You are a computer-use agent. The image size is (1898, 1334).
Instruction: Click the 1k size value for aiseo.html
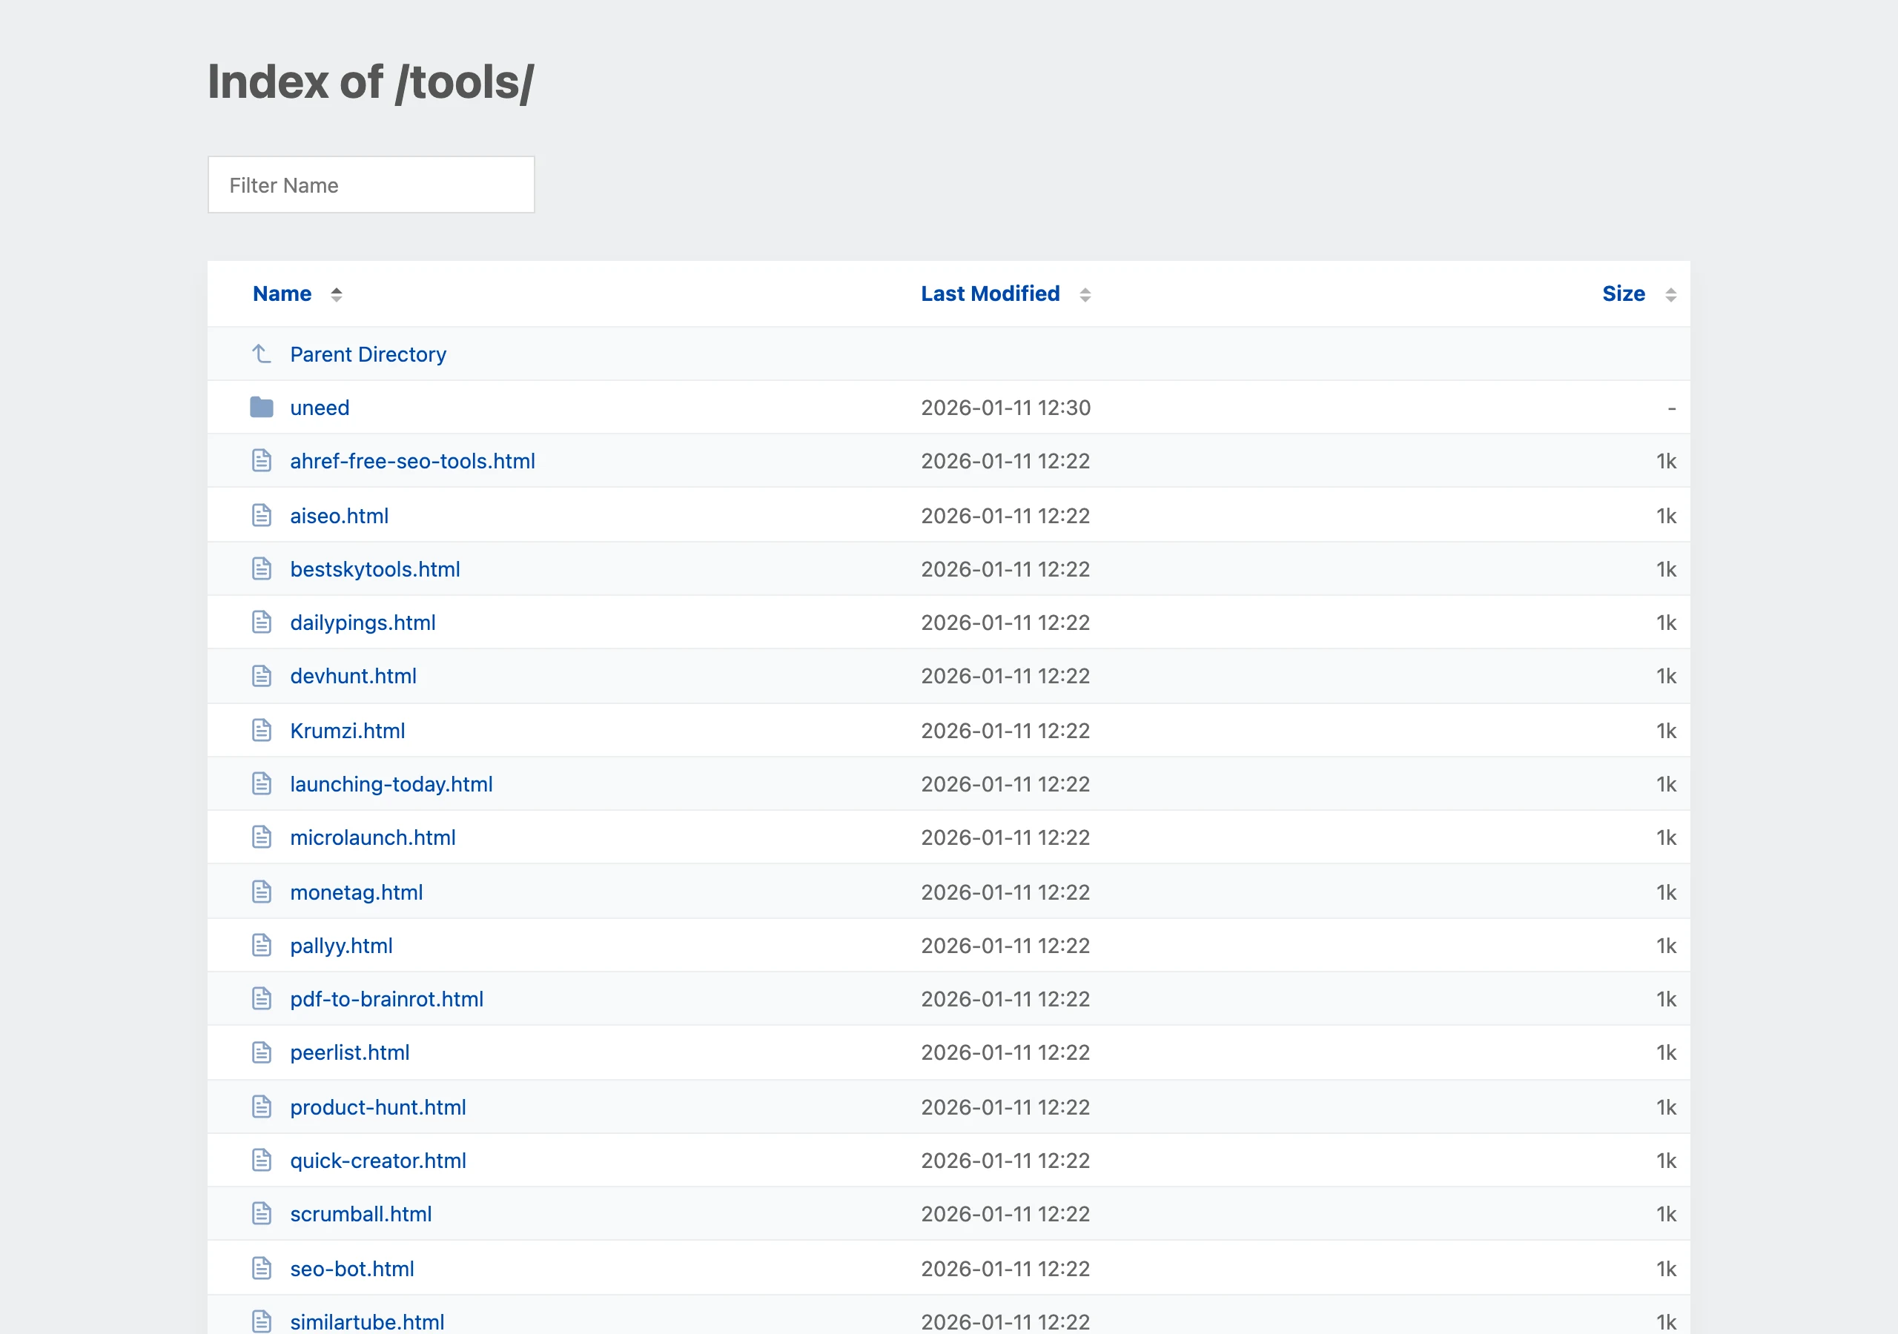(x=1666, y=516)
